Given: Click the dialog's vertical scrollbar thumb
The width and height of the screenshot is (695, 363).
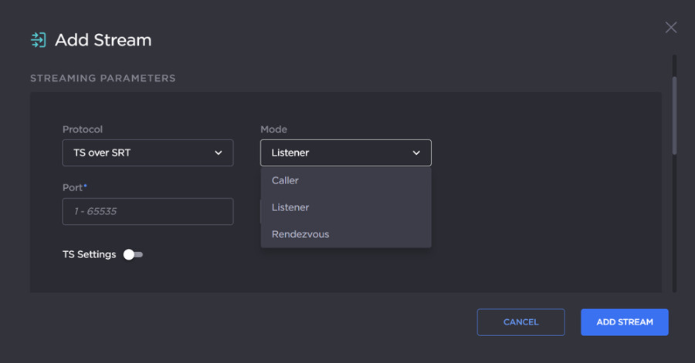Looking at the screenshot, I should [x=674, y=114].
